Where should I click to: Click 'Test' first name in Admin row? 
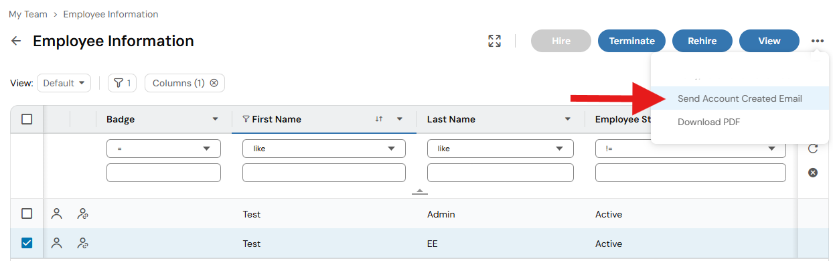coord(252,214)
